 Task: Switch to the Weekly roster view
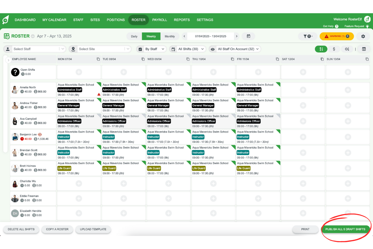coord(151,36)
